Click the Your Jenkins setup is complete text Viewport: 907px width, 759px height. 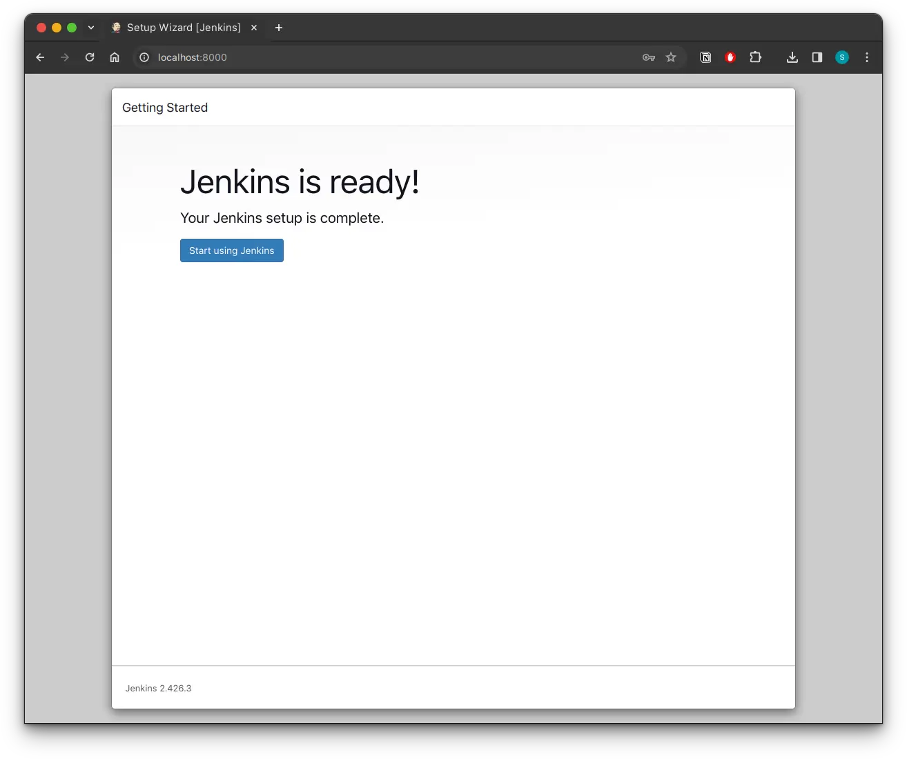click(282, 218)
